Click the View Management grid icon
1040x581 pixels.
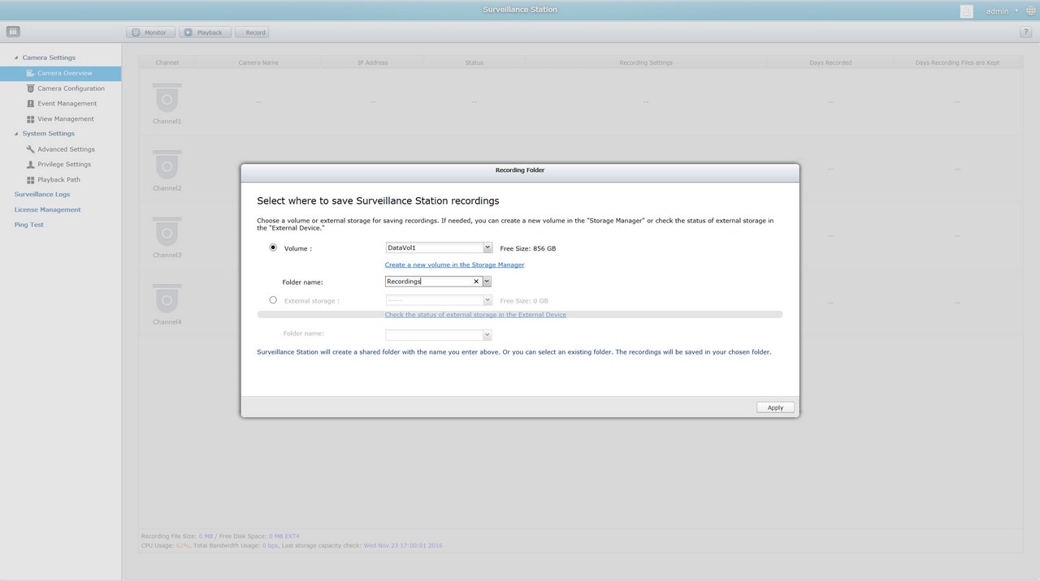coord(31,119)
